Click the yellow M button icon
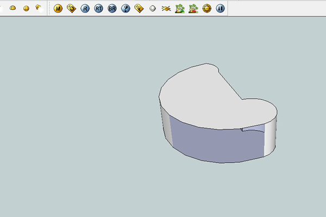The width and height of the screenshot is (326, 217). [x=58, y=9]
